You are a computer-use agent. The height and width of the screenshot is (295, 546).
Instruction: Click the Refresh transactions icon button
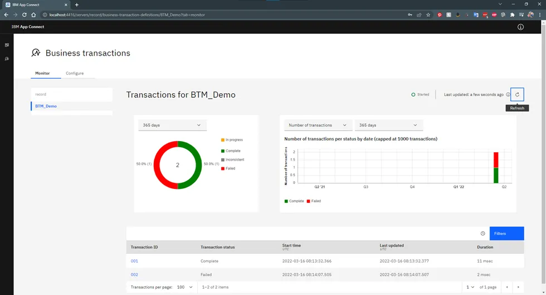coord(517,94)
